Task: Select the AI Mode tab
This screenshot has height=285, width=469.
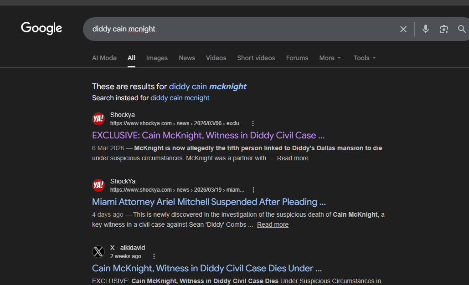Action: pyautogui.click(x=104, y=58)
